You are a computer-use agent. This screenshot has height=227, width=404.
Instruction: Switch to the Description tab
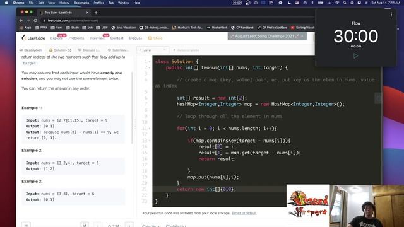click(31, 50)
